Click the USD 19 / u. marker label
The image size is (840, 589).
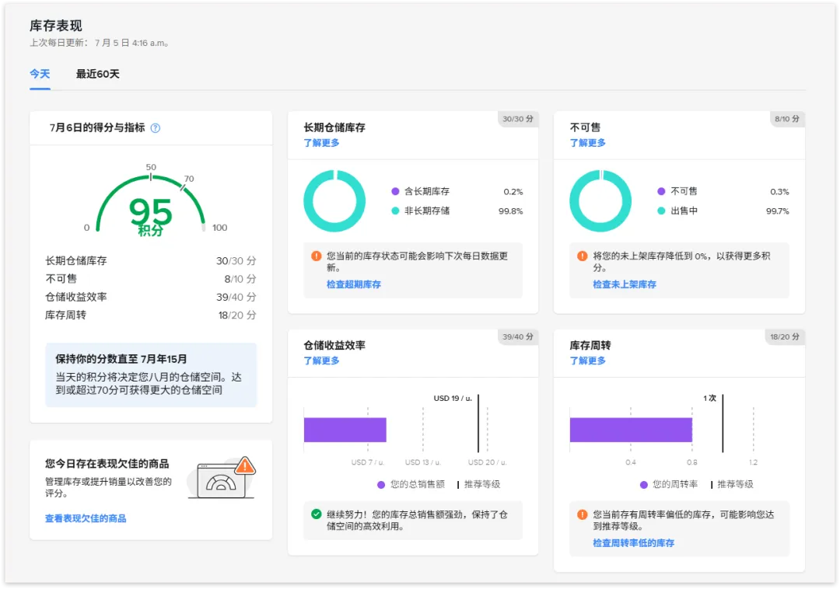pos(453,399)
